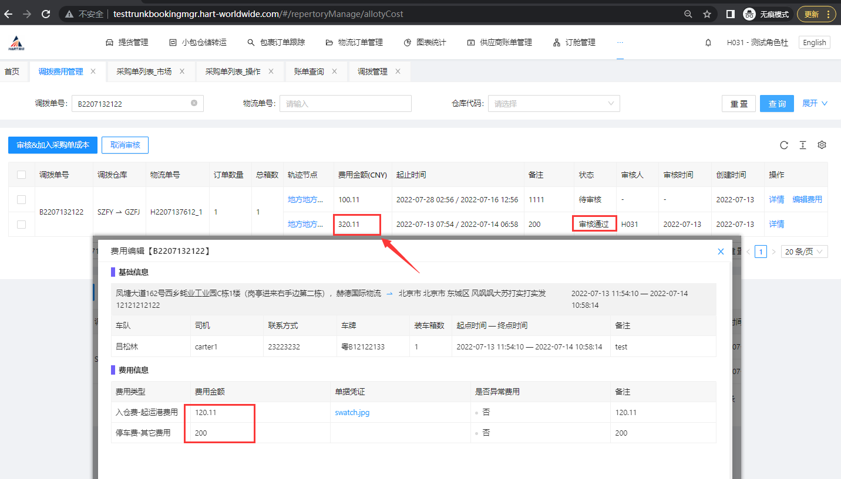
Task: Click the table refresh icon
Action: pyautogui.click(x=783, y=145)
